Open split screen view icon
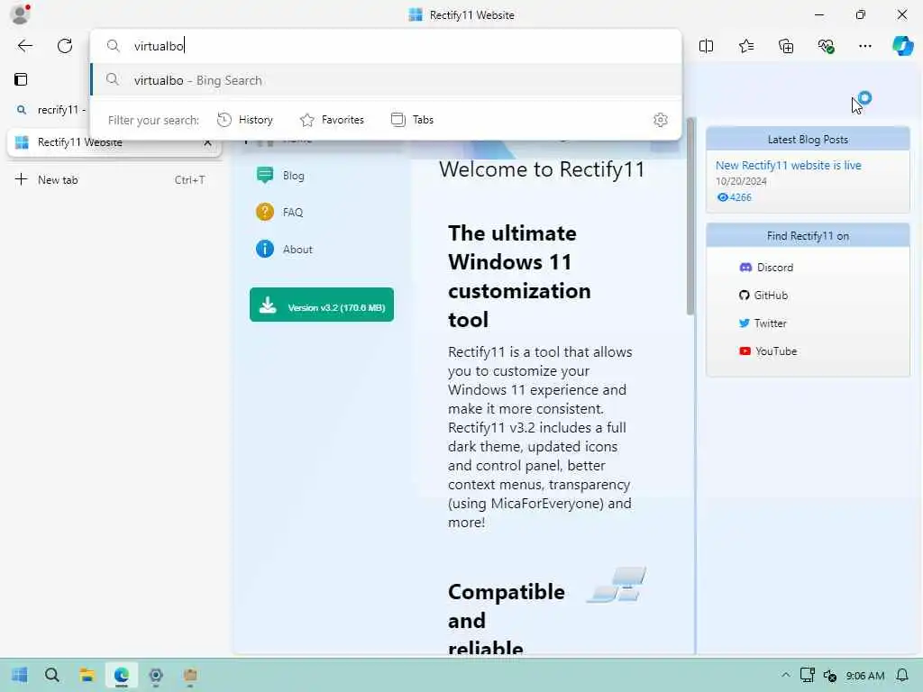This screenshot has height=692, width=923. click(x=706, y=46)
